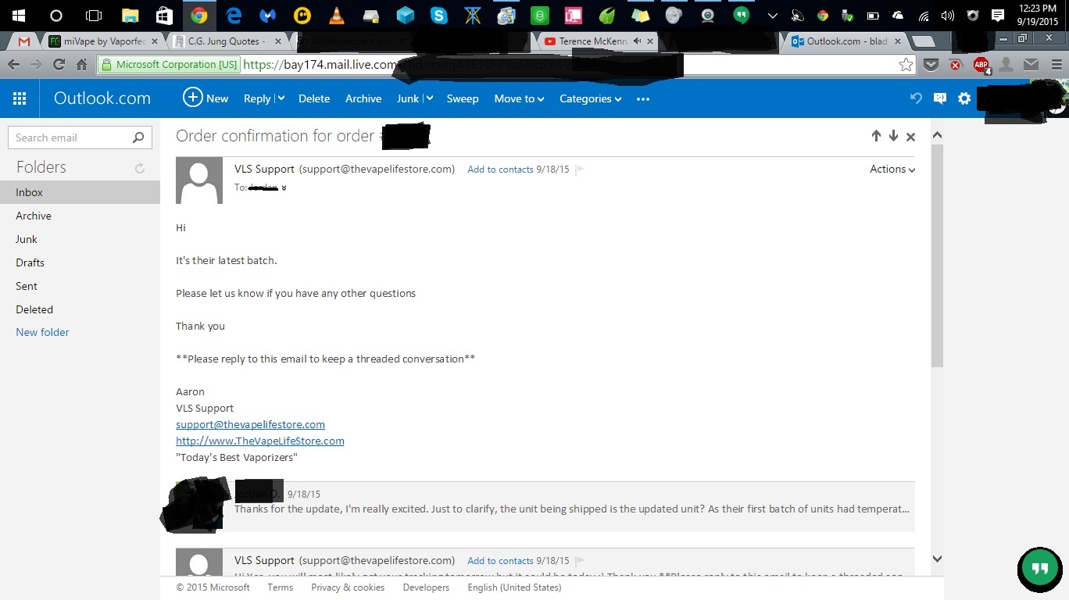Open the Categories dropdown
This screenshot has width=1069, height=600.
click(x=591, y=98)
